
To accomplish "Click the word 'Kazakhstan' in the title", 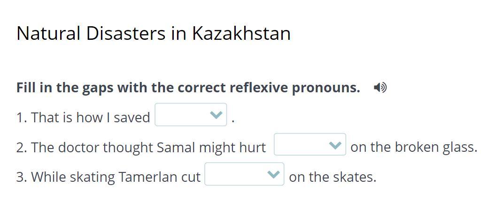I will coord(241,34).
